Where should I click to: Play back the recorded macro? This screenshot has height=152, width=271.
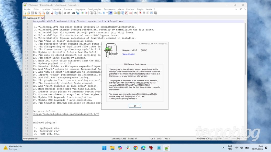point(148,13)
